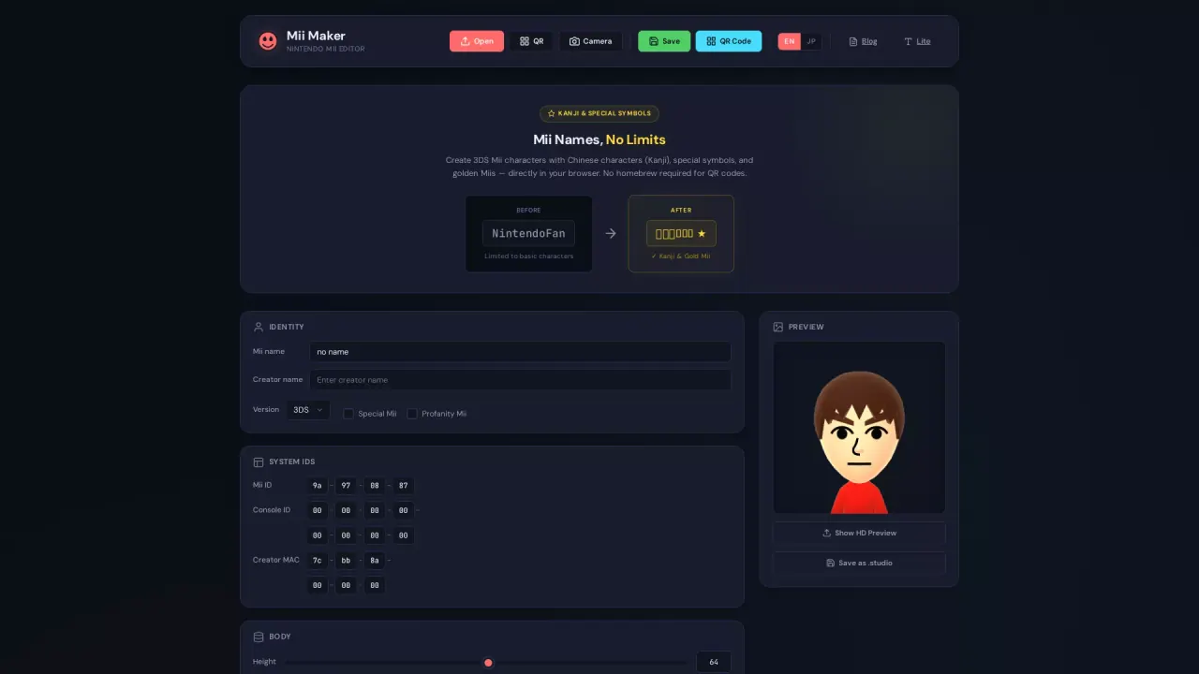Save the Mii with the green Save button
Viewport: 1199px width, 674px height.
(x=664, y=41)
